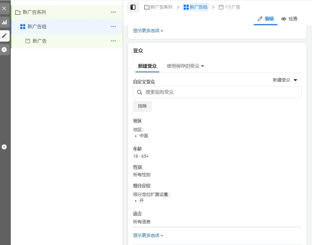Select the pencil edit icon in the sidebar
Viewport: 312px width, 245px height.
[4, 36]
